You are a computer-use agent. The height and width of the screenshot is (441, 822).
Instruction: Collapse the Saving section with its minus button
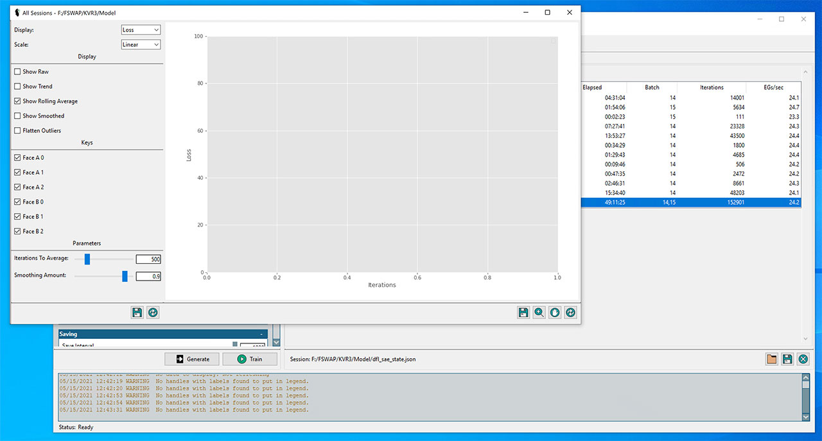261,334
